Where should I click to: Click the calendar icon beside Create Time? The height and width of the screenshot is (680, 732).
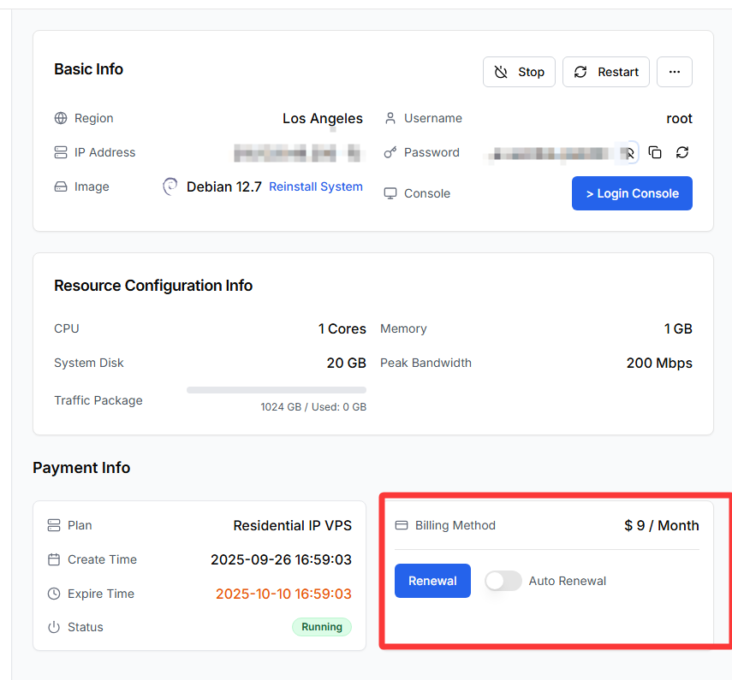54,559
